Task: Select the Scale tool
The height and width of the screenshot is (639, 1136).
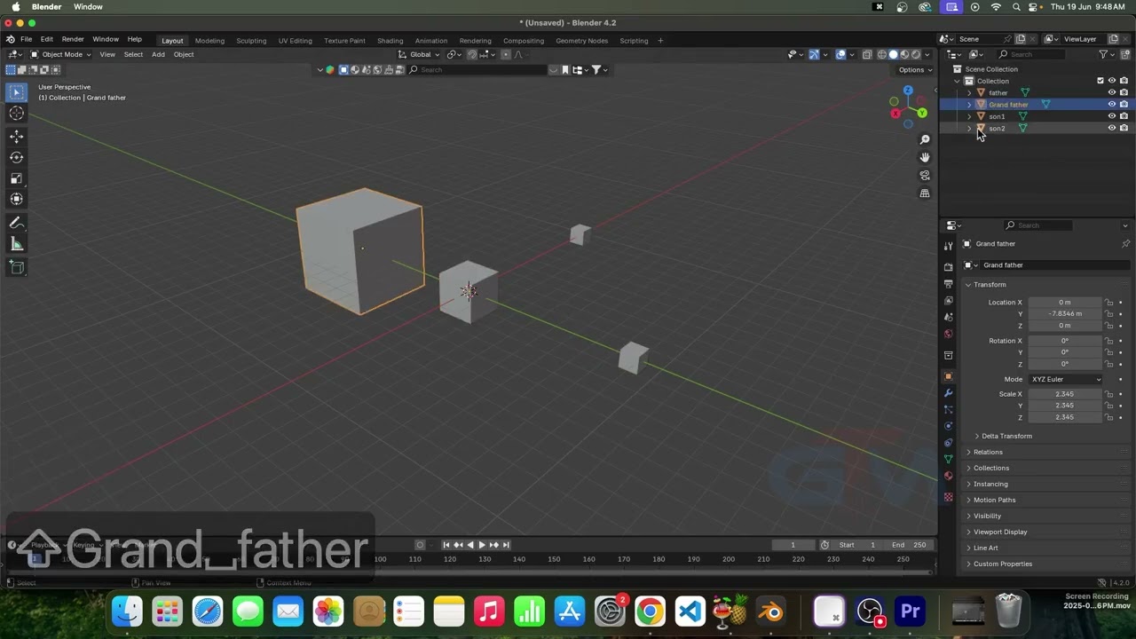Action: (x=16, y=178)
